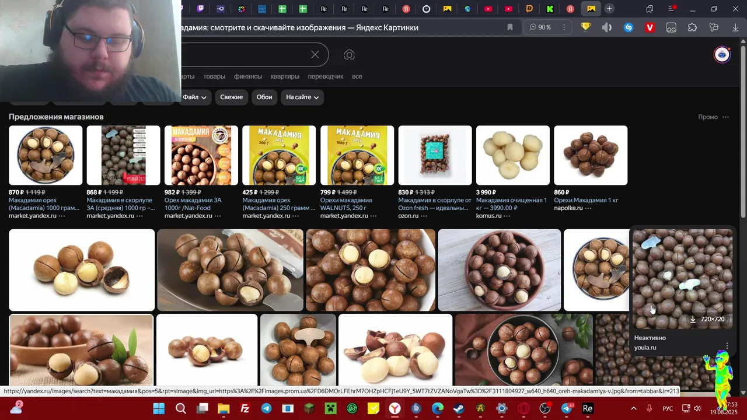Image resolution: width=747 pixels, height=420 pixels.
Task: Go to the квартиры section
Action: tap(285, 76)
